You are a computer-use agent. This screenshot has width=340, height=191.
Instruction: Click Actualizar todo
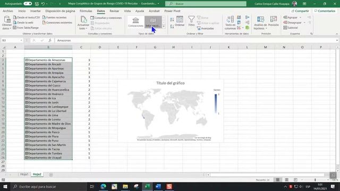point(83,23)
